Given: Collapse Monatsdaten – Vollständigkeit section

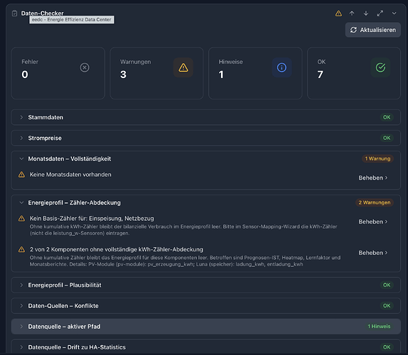Looking at the screenshot, I should click(205, 159).
